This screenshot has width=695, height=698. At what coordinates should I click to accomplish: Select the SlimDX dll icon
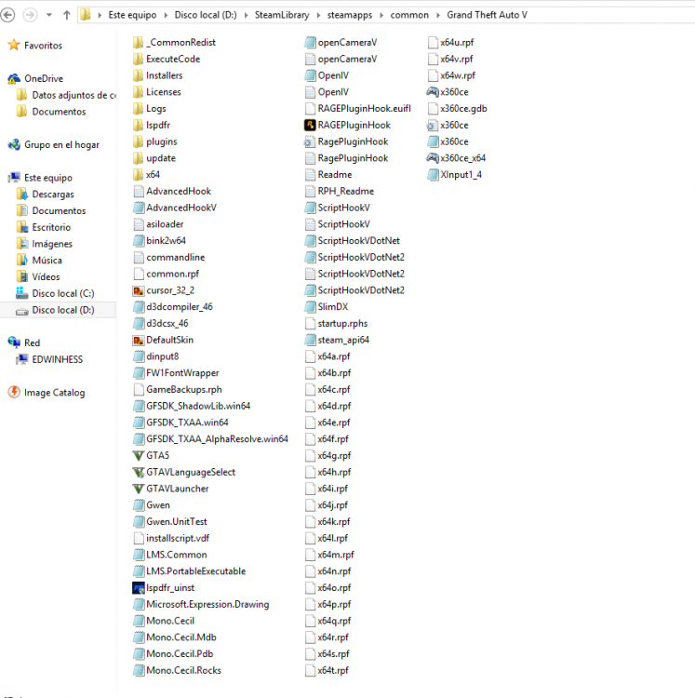click(310, 307)
